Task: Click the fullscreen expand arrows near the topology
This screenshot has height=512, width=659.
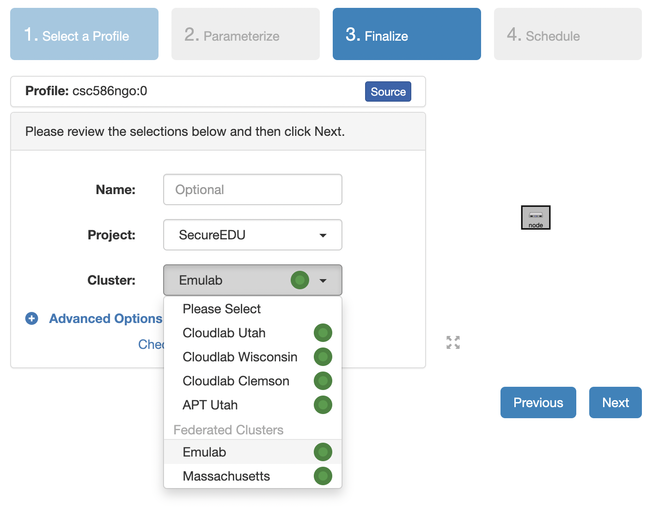Action: [x=453, y=342]
